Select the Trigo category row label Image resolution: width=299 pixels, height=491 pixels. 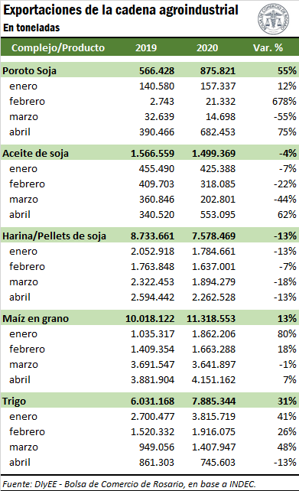pyautogui.click(x=14, y=401)
